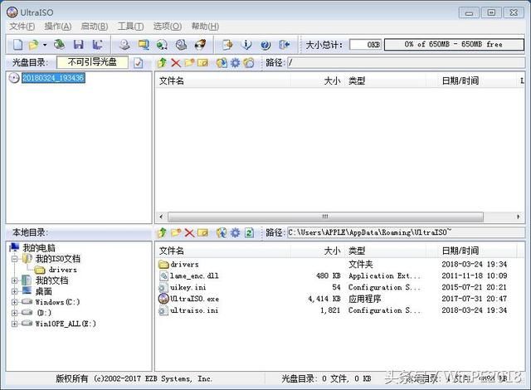Open the 操作(A) menu

tap(57, 26)
